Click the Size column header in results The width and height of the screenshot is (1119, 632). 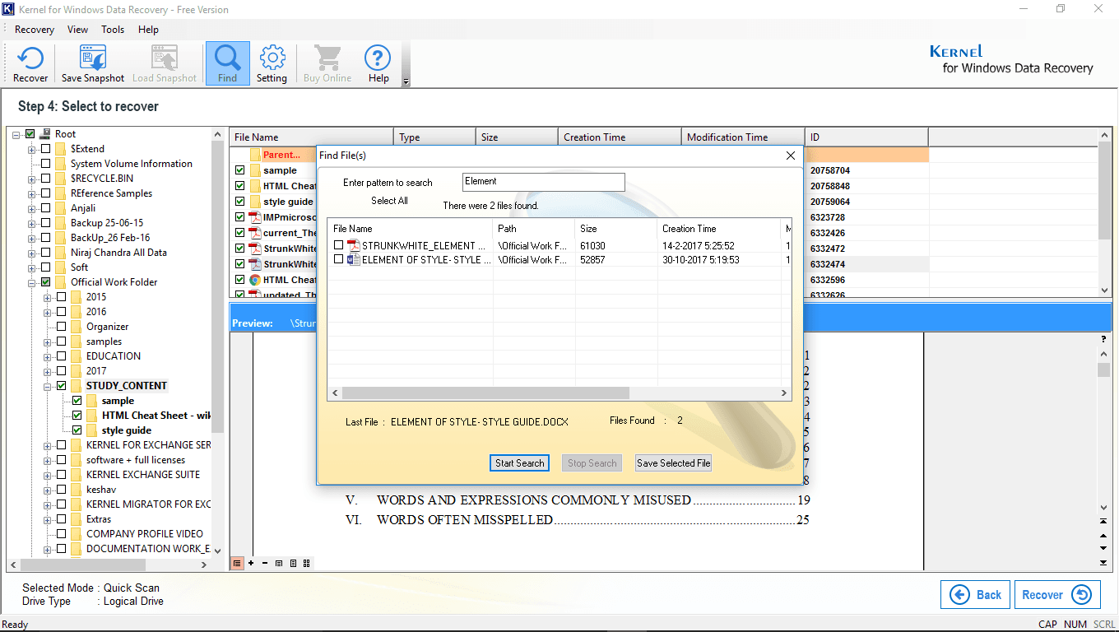coord(615,229)
